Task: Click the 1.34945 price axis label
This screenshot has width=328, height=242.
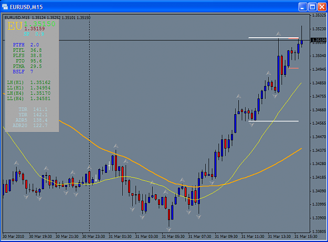Action: tap(319, 69)
